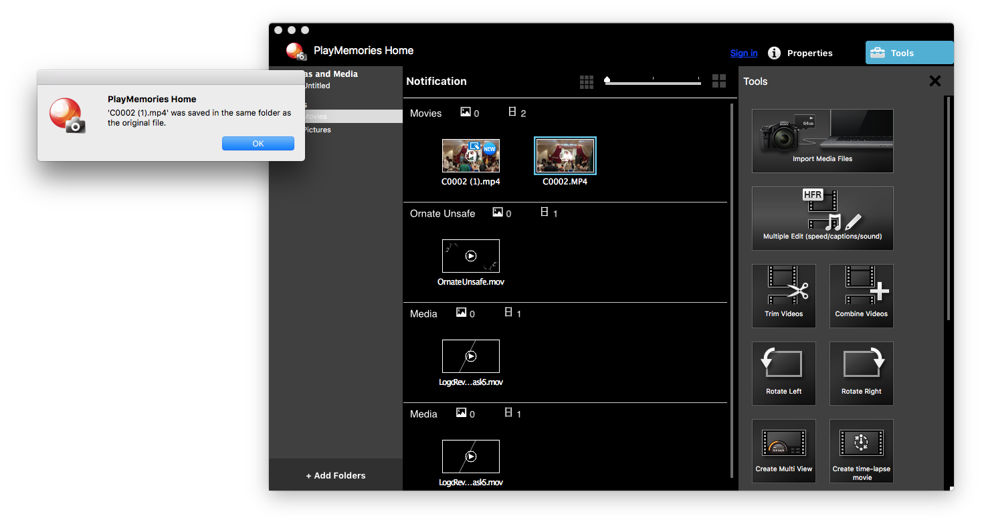Toggle the blue Tools toolbox button
This screenshot has width=982, height=524.
pos(910,53)
